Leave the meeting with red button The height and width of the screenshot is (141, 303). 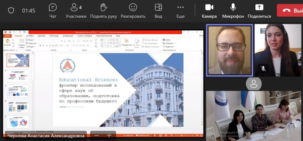290,10
